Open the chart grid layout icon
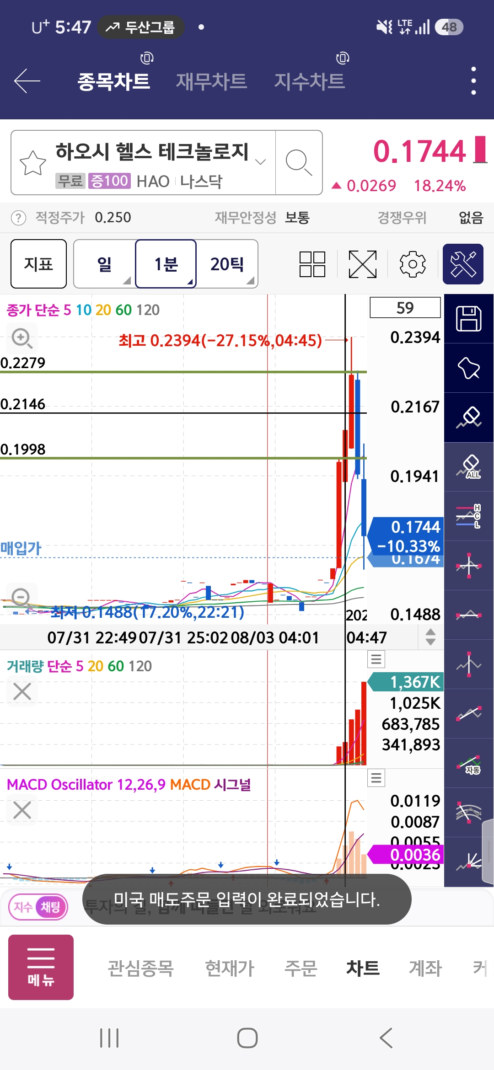Screen dimensions: 494x1070 [312, 264]
